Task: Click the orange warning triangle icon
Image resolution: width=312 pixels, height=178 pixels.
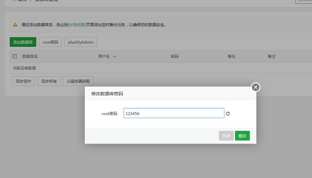Action: pyautogui.click(x=15, y=25)
